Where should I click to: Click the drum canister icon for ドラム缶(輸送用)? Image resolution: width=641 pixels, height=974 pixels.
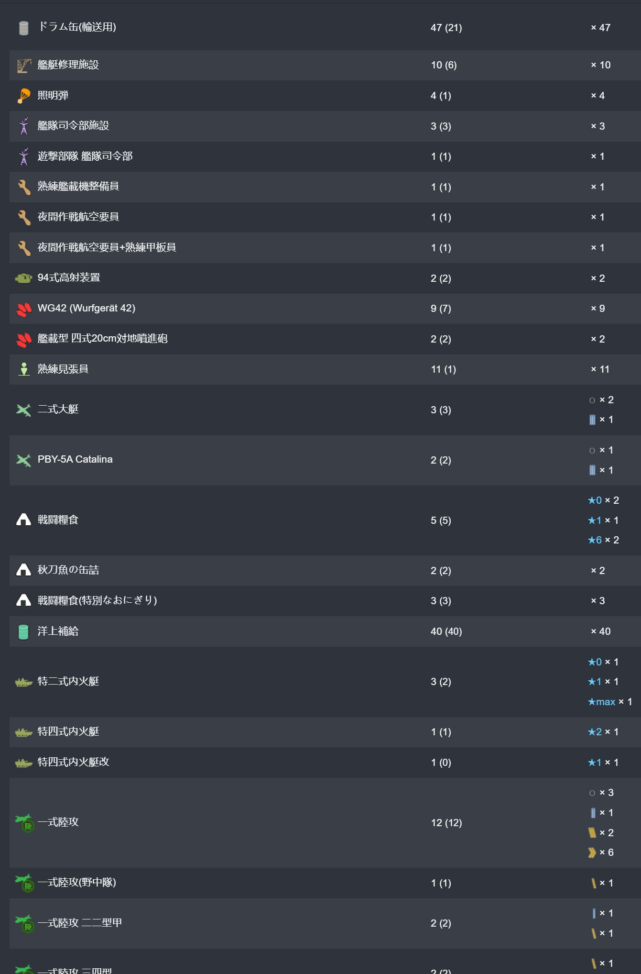pos(23,28)
